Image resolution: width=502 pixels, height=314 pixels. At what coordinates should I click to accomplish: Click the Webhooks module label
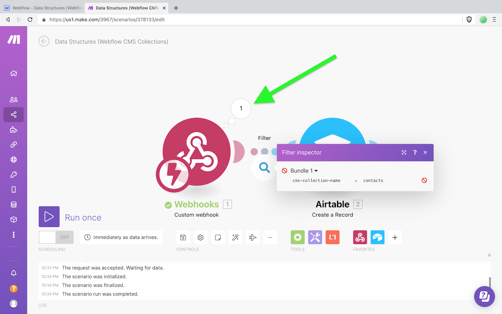[x=196, y=204]
